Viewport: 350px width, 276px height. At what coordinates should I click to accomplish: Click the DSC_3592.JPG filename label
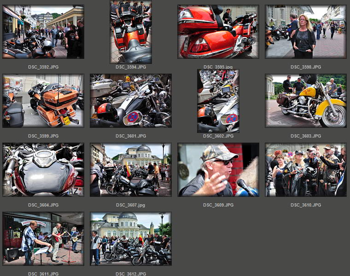pos(43,67)
